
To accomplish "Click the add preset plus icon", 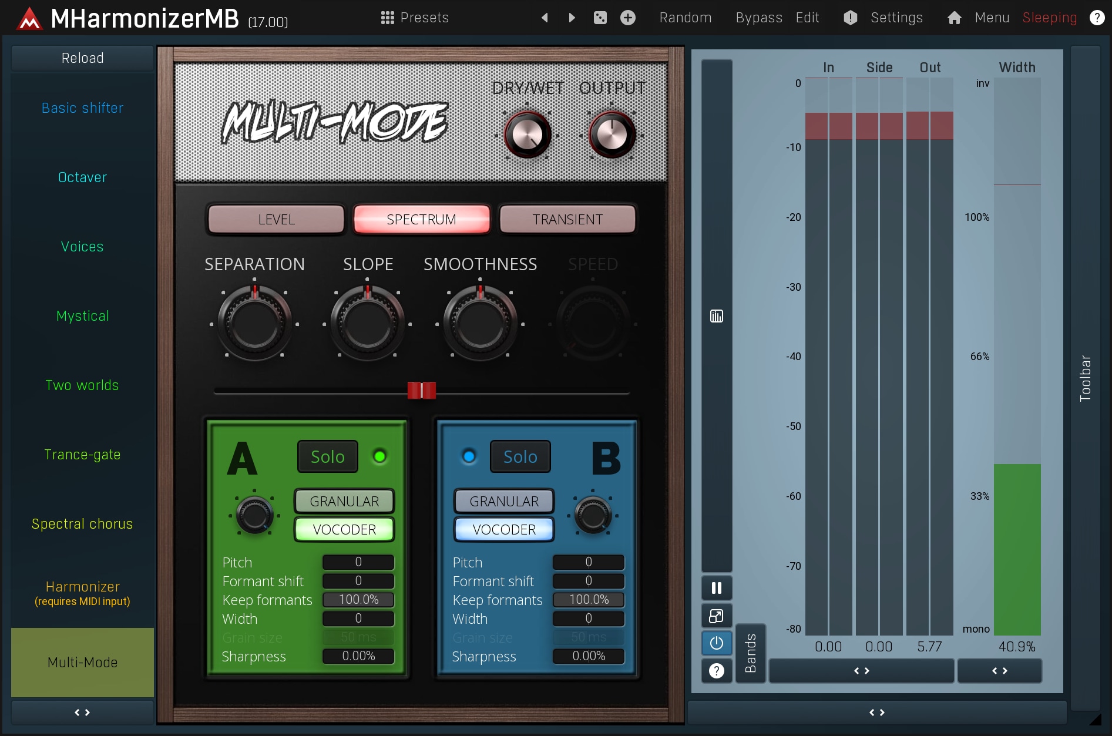I will (627, 18).
